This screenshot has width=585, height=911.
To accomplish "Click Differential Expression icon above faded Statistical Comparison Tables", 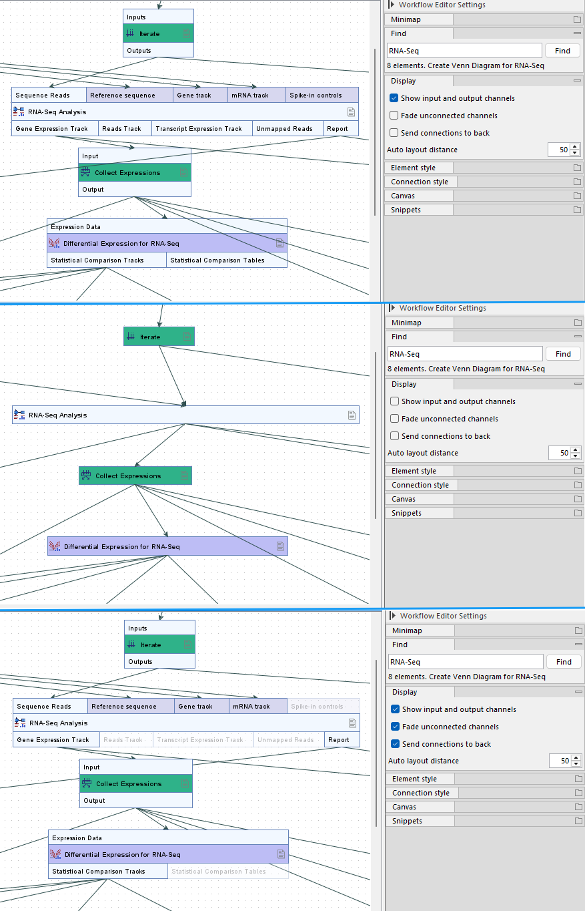I will [x=55, y=854].
